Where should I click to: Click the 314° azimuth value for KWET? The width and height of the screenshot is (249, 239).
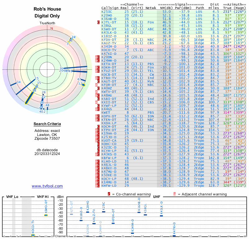[227, 113]
